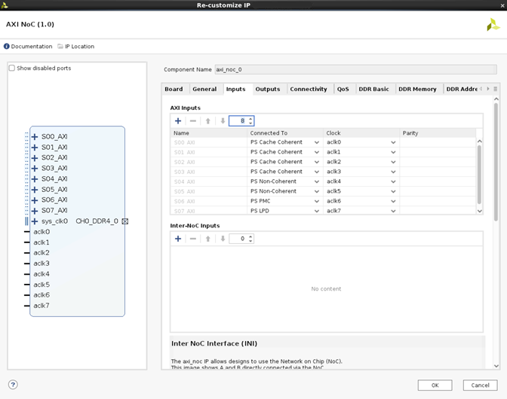Expand S05_AXI port in block diagram
507x399 pixels.
(35, 190)
